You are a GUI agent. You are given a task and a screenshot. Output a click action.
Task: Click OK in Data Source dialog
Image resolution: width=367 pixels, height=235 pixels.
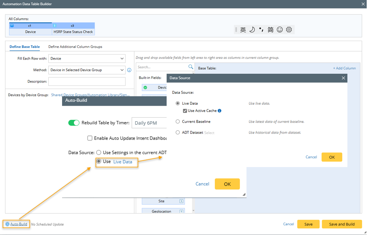(332, 157)
